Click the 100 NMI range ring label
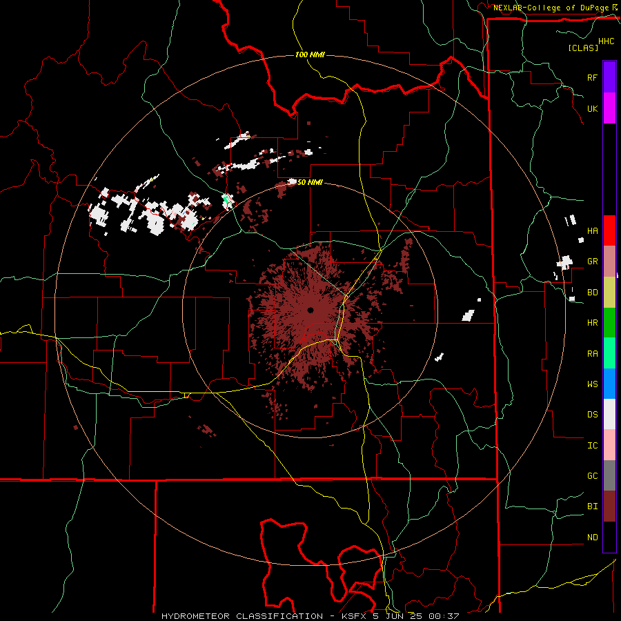Screen dimensions: 621x621 [x=310, y=55]
